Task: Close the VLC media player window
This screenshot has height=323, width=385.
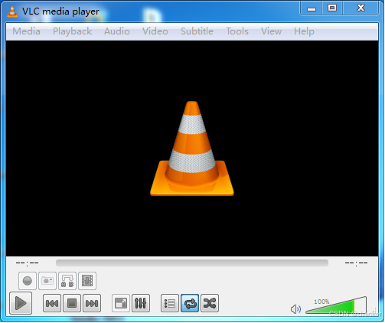Action: (361, 8)
